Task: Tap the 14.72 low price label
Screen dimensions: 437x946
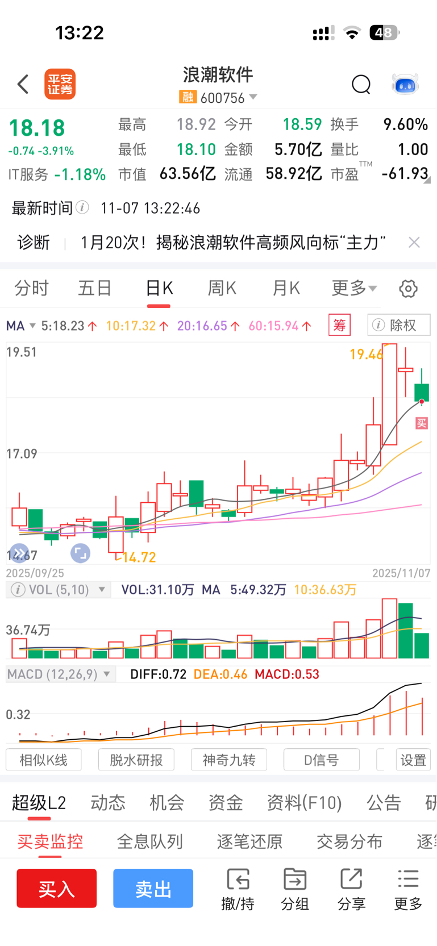Action: click(139, 557)
